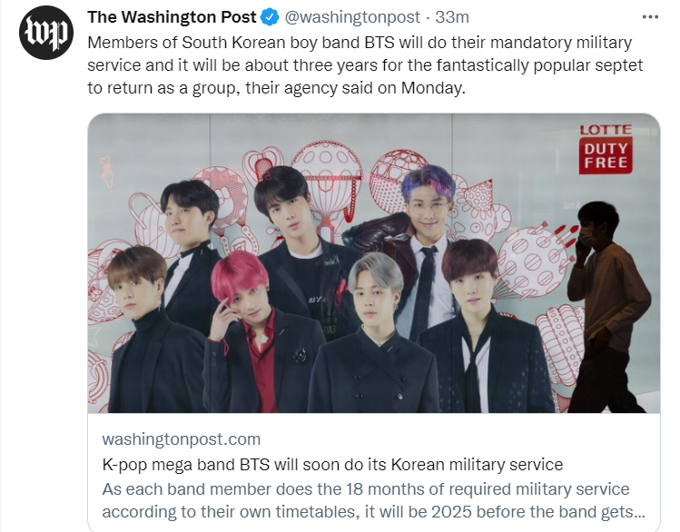Click the Washington Post WP avatar logo
Image resolution: width=680 pixels, height=532 pixels.
[x=46, y=33]
